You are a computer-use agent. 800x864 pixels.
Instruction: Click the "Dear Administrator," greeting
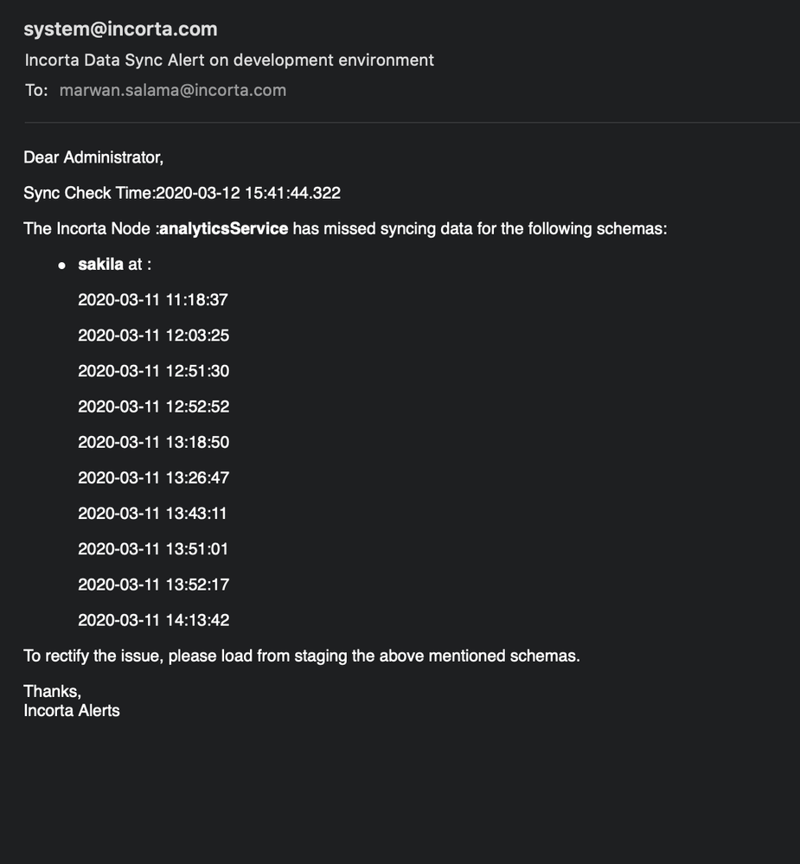93,157
